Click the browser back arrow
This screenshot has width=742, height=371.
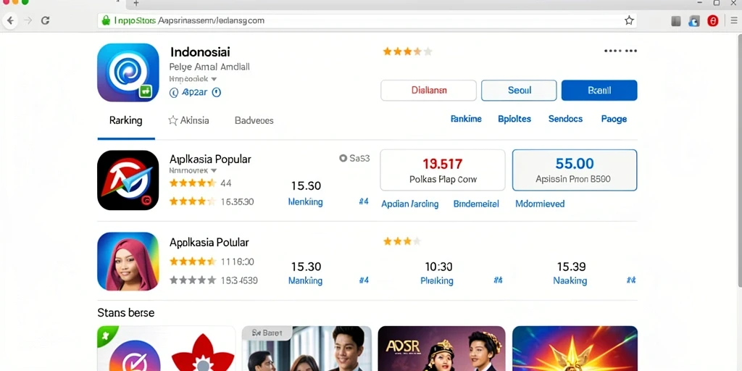tap(10, 20)
